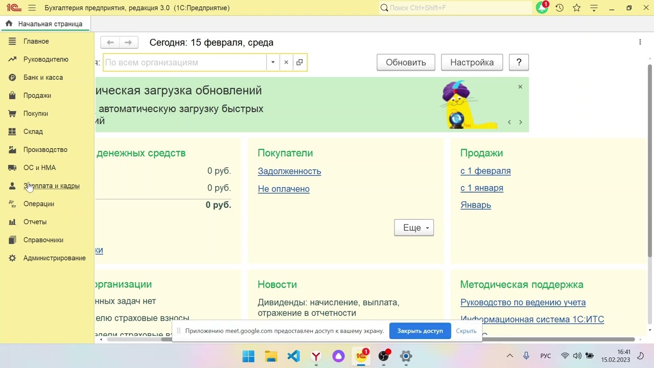Open favorites star icon
The width and height of the screenshot is (654, 368).
(x=577, y=8)
